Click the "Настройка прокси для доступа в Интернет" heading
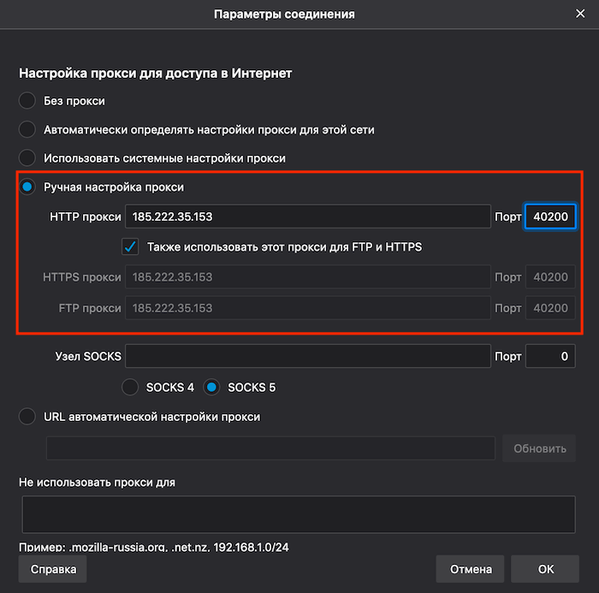Image resolution: width=599 pixels, height=593 pixels. (x=155, y=73)
